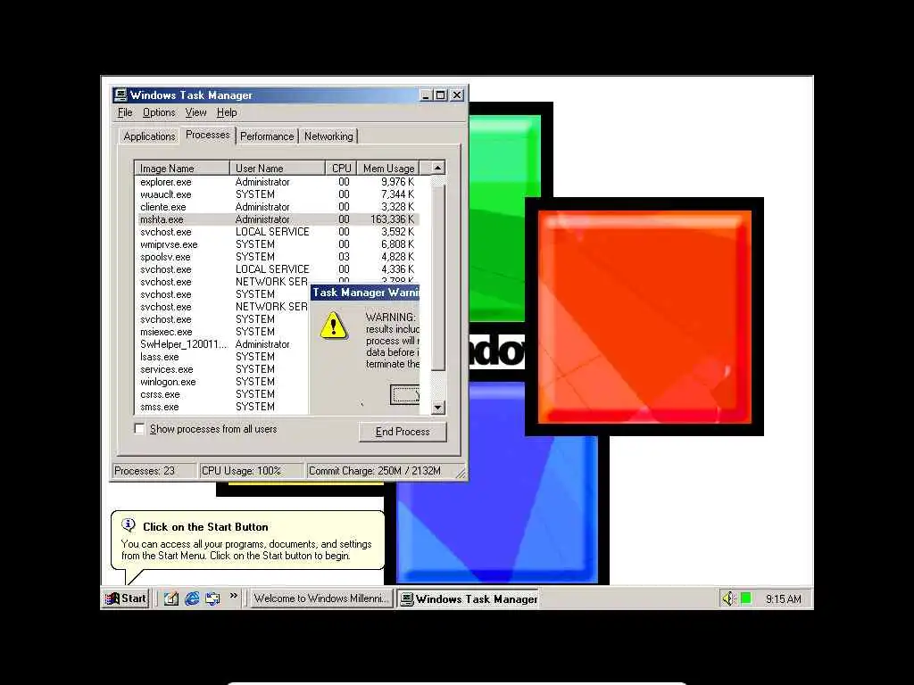
Task: Click the End Process button
Action: click(403, 432)
